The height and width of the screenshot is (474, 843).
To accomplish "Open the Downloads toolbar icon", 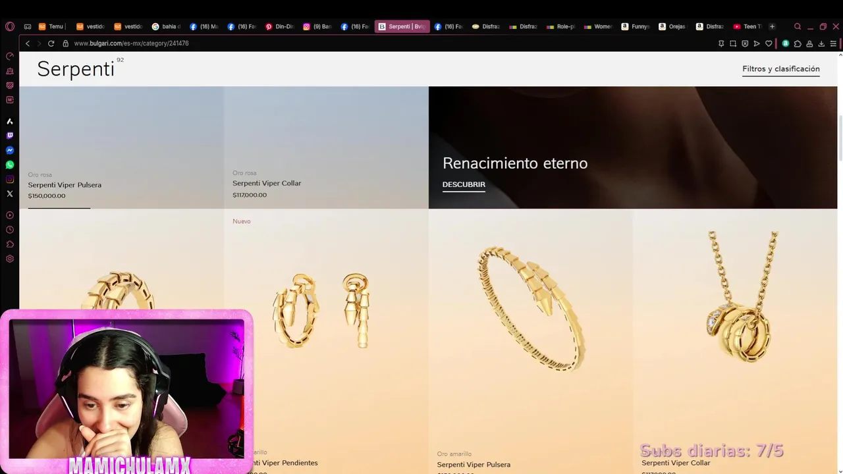I will coord(821,43).
